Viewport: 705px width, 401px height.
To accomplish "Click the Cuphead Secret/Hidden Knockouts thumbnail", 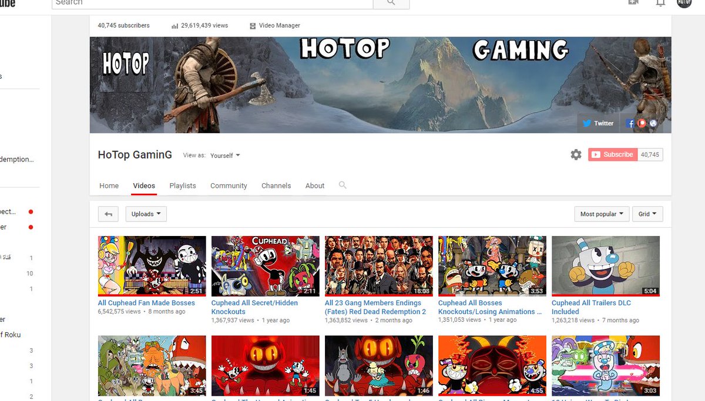I will click(266, 266).
